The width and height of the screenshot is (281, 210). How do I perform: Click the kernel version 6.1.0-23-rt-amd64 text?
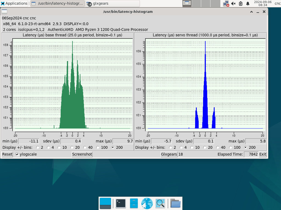pos(34,24)
